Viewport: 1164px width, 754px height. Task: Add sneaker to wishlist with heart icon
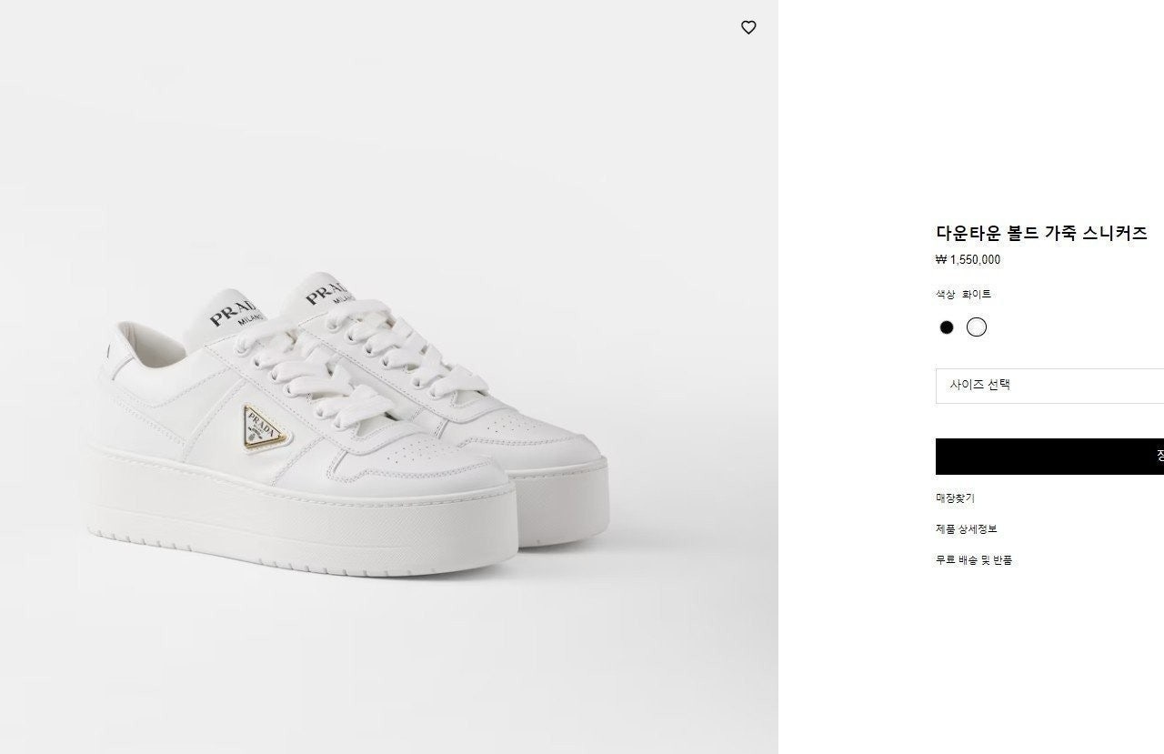tap(748, 27)
